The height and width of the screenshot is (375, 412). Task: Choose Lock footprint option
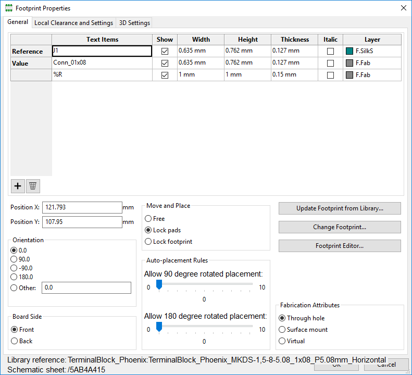point(149,242)
